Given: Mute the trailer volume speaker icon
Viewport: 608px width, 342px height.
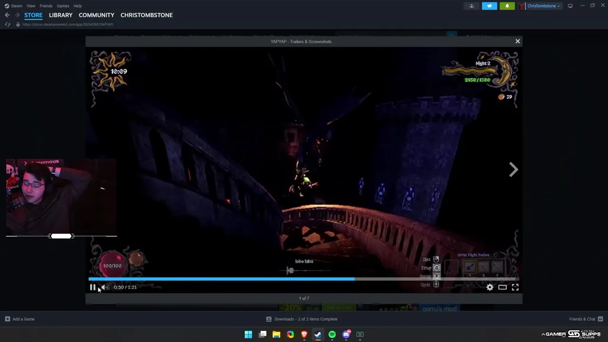Looking at the screenshot, I should [x=104, y=287].
